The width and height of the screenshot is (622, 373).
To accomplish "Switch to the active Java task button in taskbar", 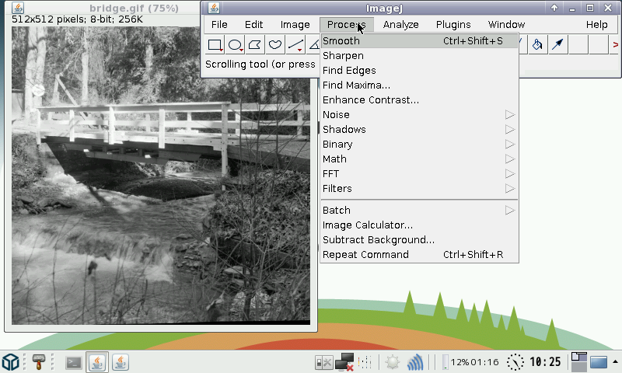I will [x=97, y=362].
